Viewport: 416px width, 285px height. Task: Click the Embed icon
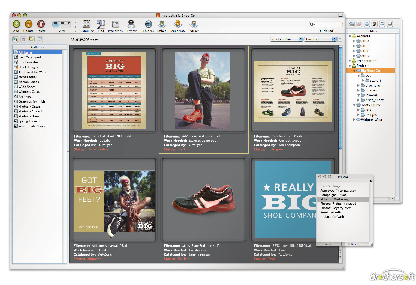[x=162, y=24]
